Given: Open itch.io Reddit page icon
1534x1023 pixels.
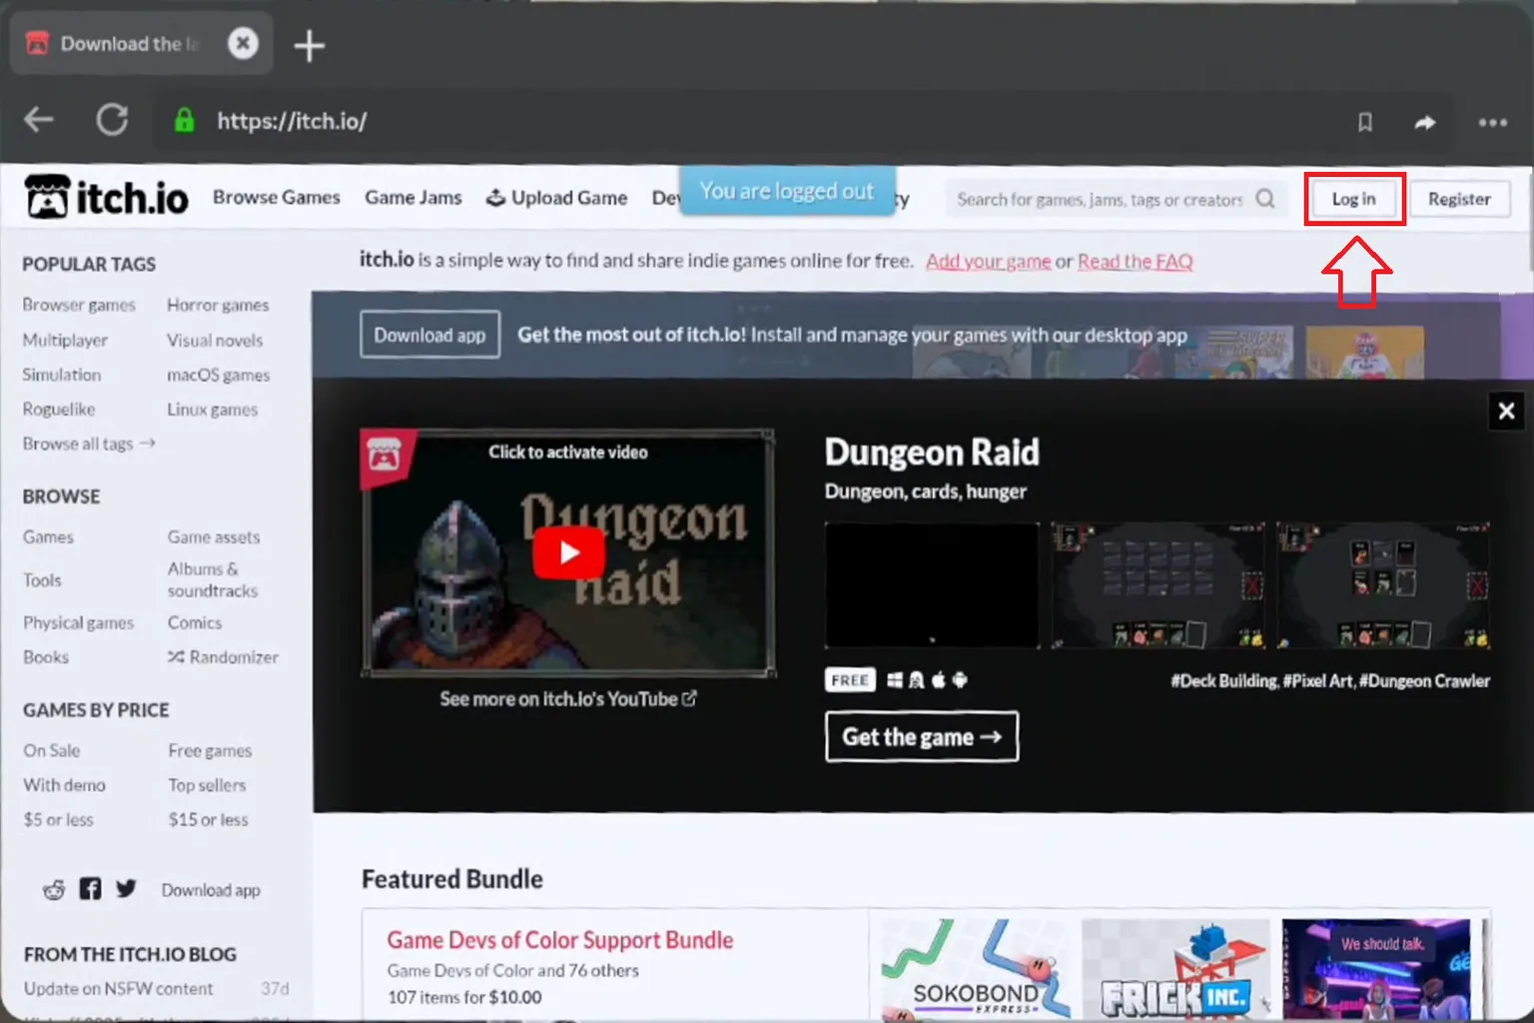Looking at the screenshot, I should point(54,889).
